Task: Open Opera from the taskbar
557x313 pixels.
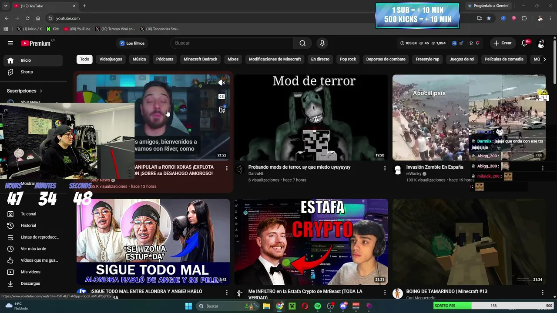Action: point(305,306)
